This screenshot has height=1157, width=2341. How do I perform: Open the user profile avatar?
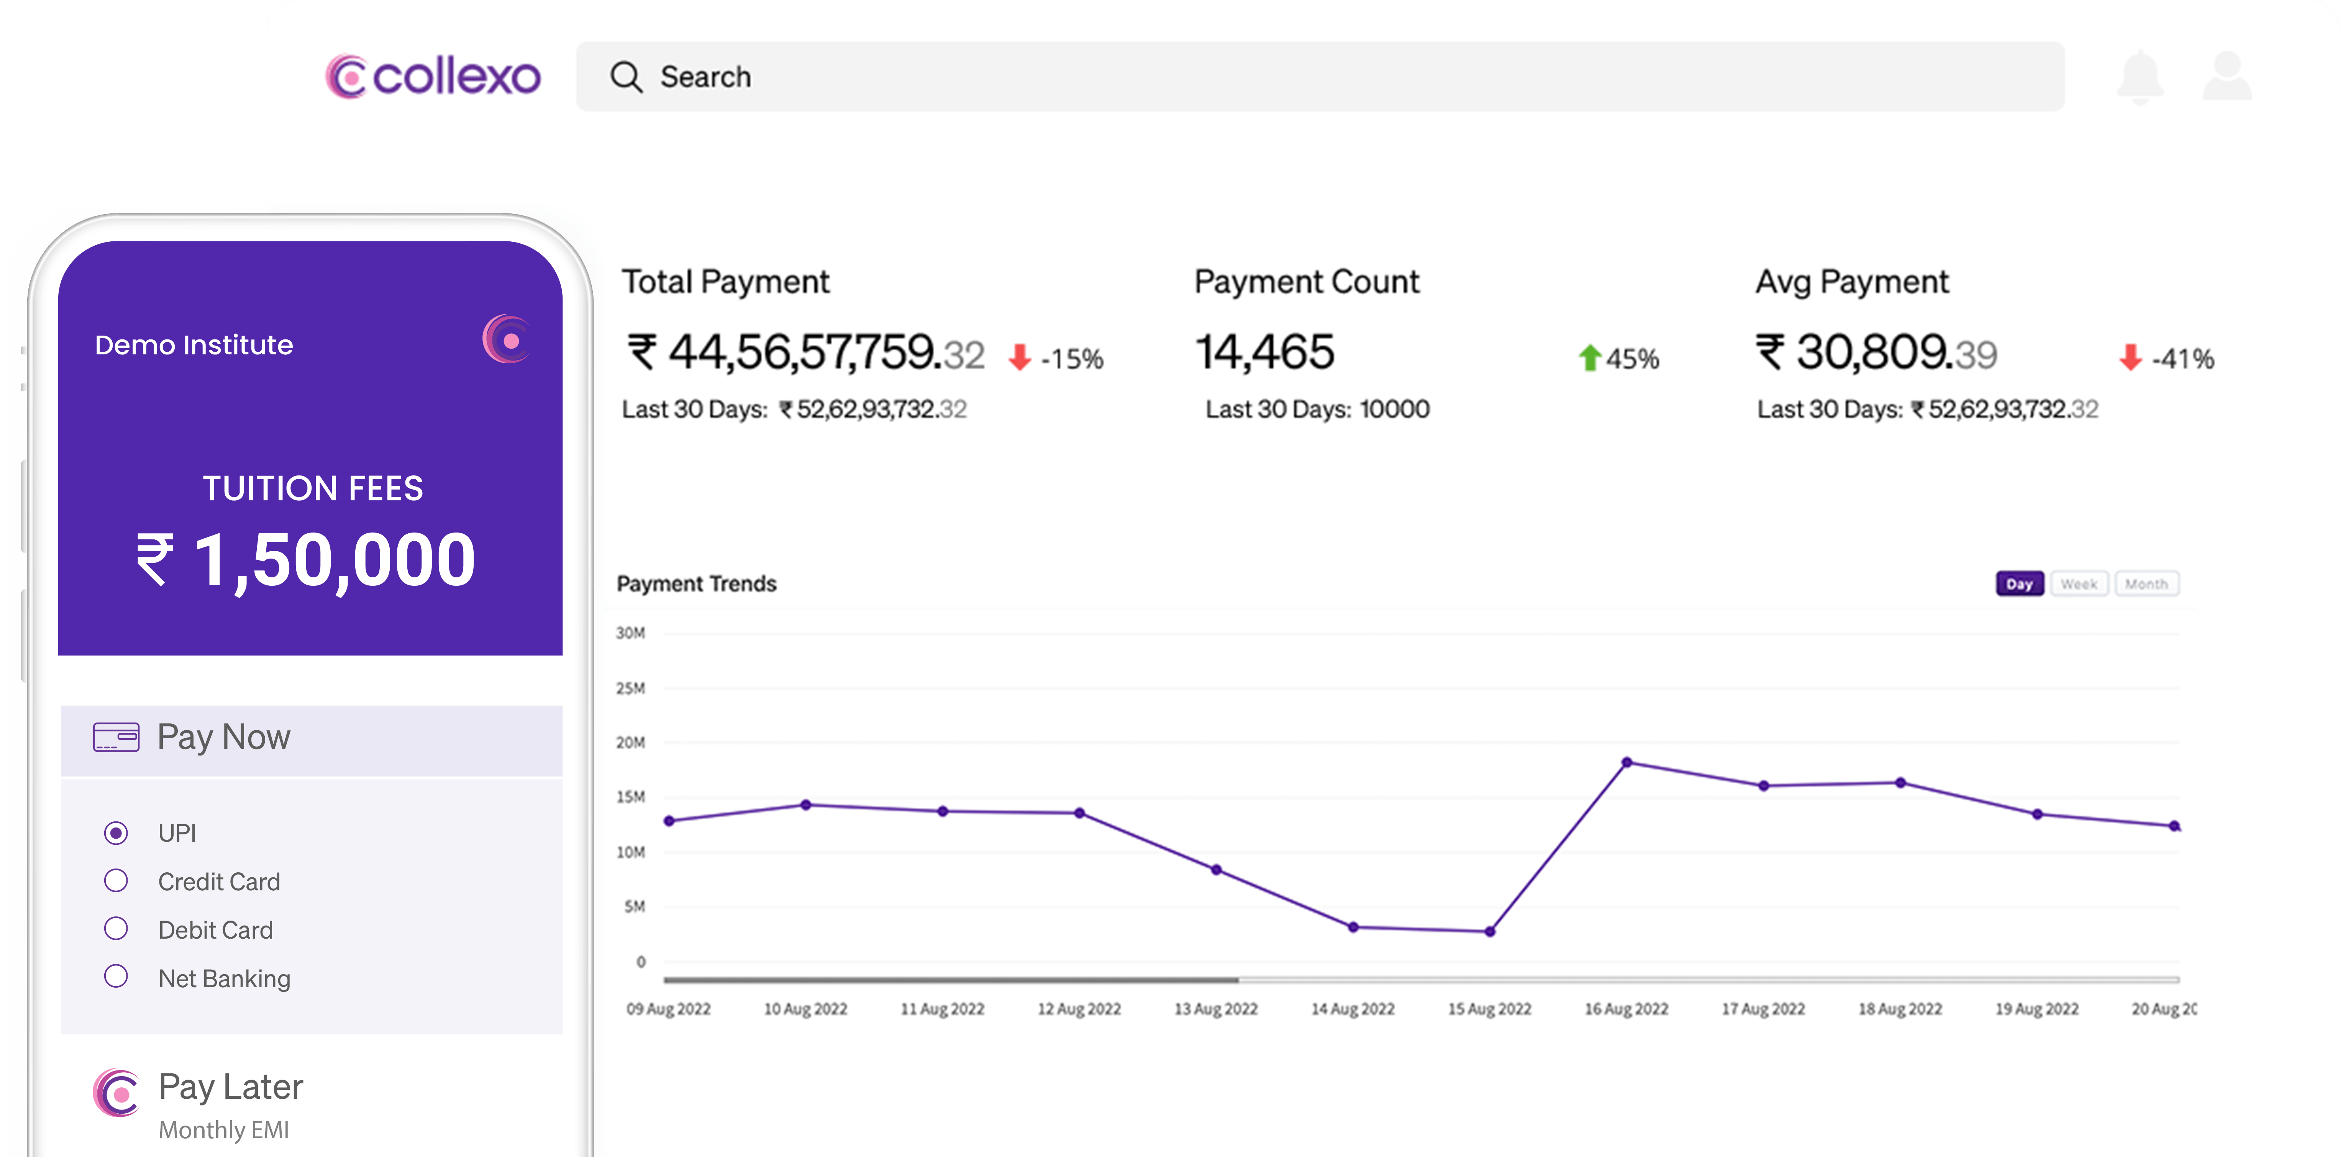click(2228, 76)
